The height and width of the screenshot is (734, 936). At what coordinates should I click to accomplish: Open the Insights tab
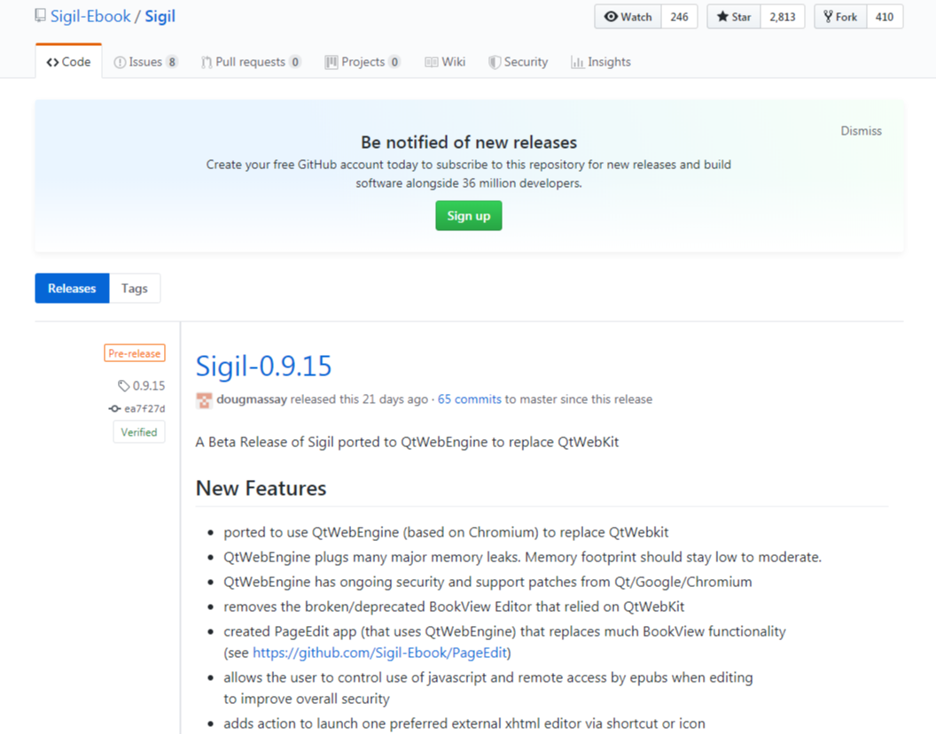click(x=601, y=62)
